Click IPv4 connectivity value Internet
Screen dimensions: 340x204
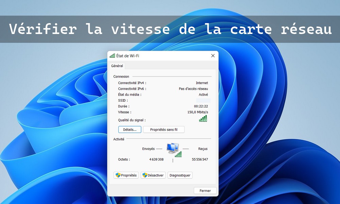pos(202,83)
